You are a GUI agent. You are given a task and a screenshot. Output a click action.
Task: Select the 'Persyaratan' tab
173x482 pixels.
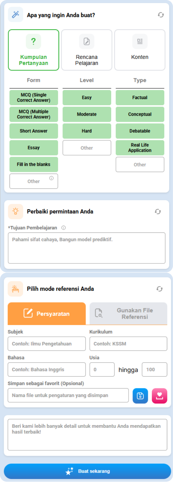tap(47, 314)
